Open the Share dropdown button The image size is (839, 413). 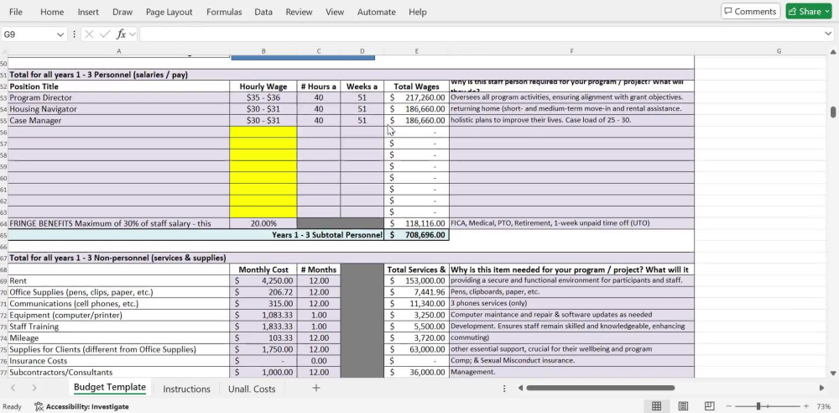(809, 11)
